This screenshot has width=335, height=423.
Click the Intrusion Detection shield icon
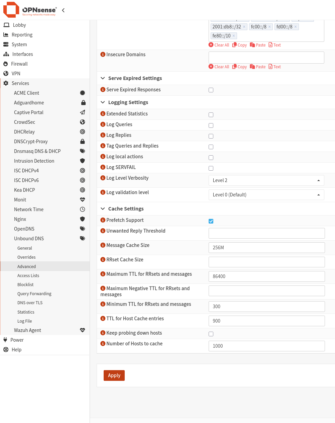coord(83,161)
